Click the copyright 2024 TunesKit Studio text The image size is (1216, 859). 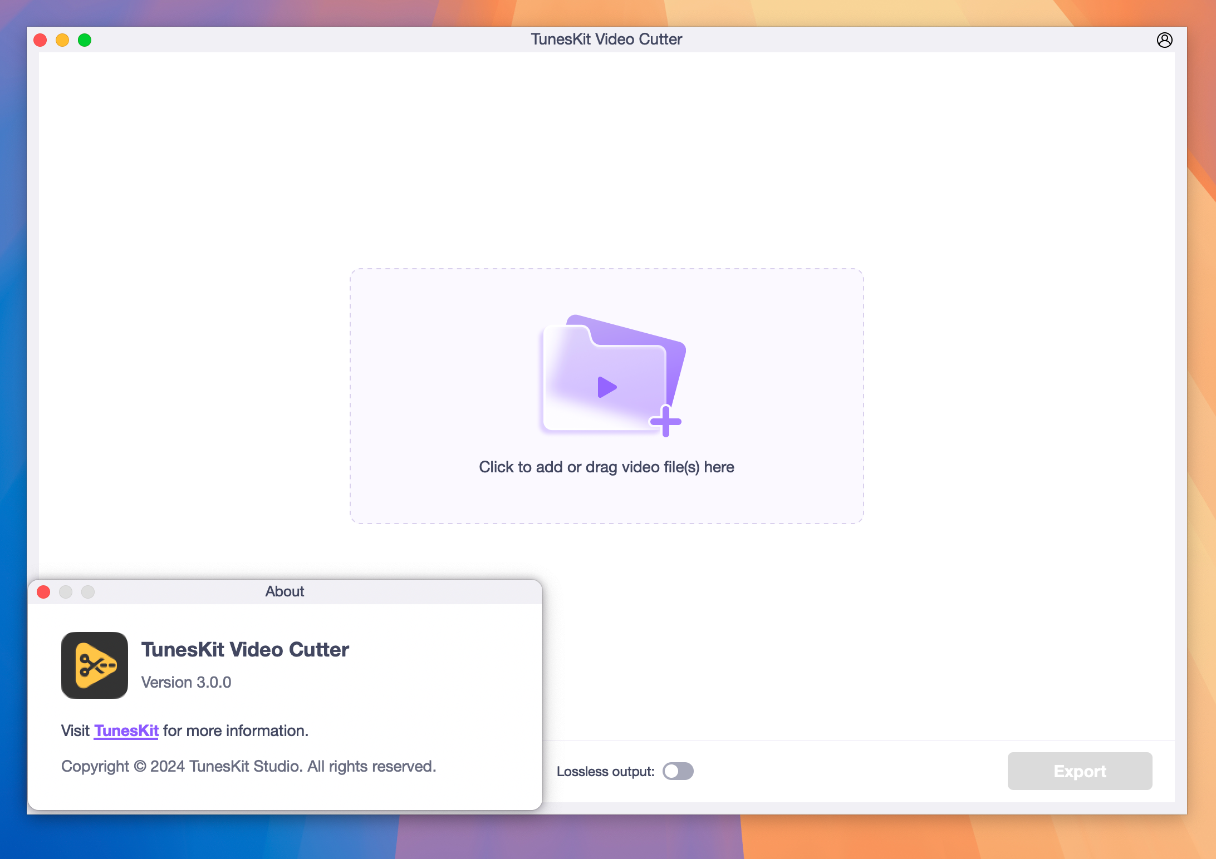[248, 766]
